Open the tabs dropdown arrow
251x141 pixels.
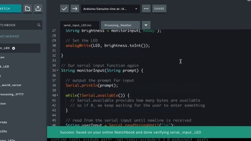146,25
